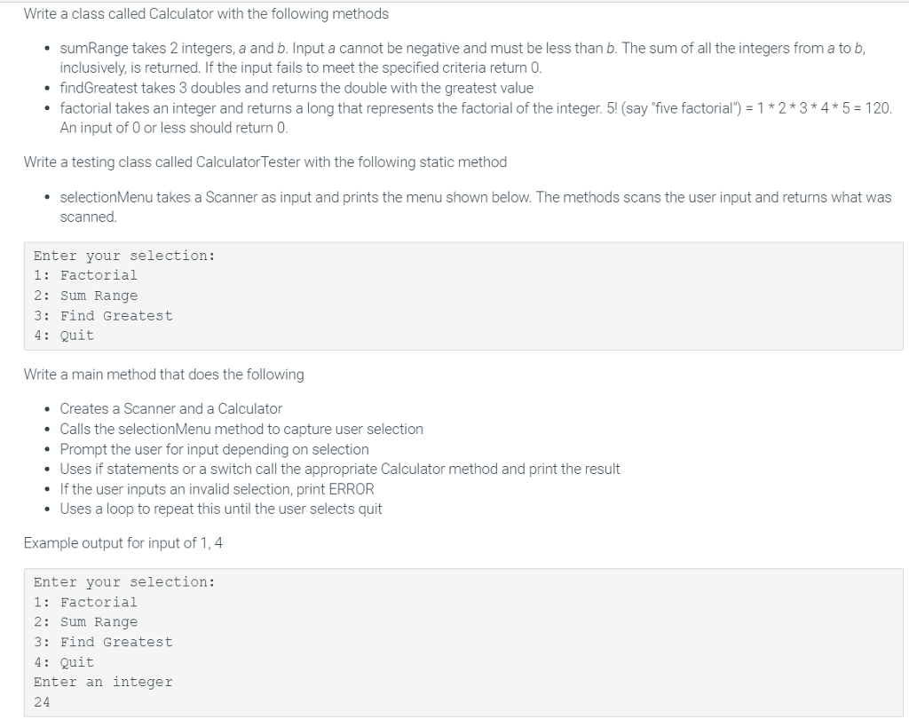Click the '24' line in example output
Viewport: 909px width, 719px height.
[42, 702]
